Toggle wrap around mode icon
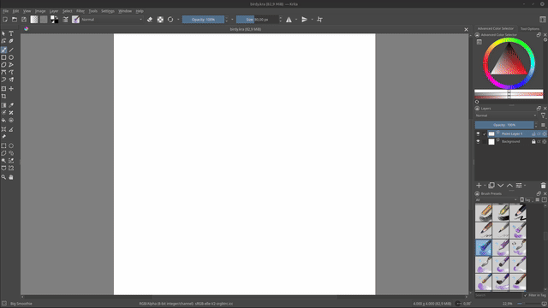This screenshot has width=548, height=308. (319, 20)
